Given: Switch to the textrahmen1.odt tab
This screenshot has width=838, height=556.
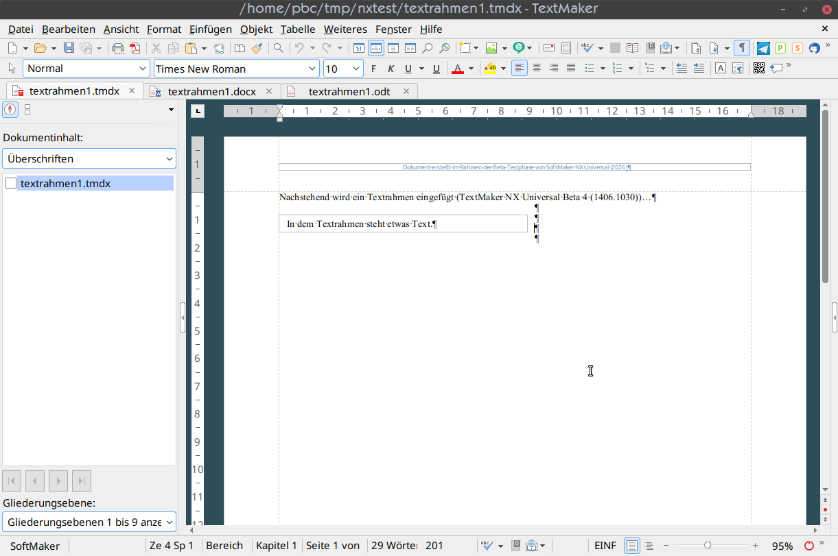Looking at the screenshot, I should [349, 91].
